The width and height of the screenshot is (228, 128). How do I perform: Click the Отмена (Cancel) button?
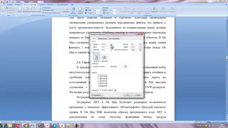tap(138, 95)
